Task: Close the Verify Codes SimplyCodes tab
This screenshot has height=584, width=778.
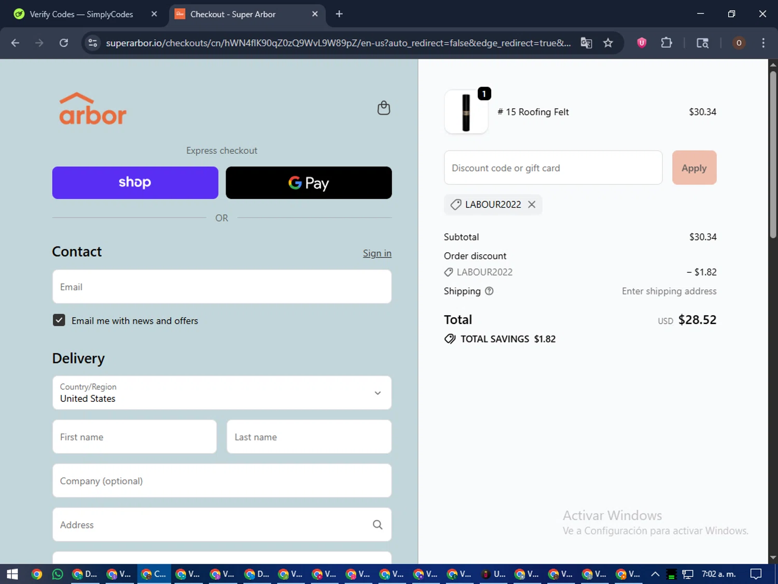Action: pyautogui.click(x=154, y=14)
